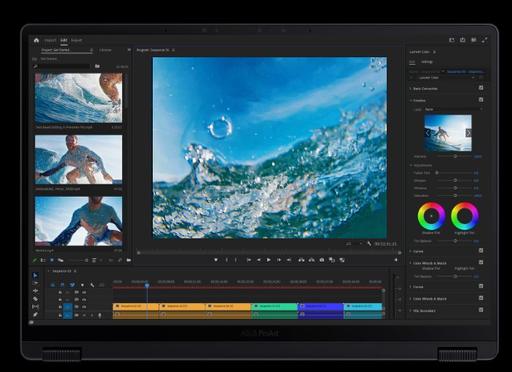Disable the Creative section checkbox
The image size is (512, 372).
click(480, 100)
